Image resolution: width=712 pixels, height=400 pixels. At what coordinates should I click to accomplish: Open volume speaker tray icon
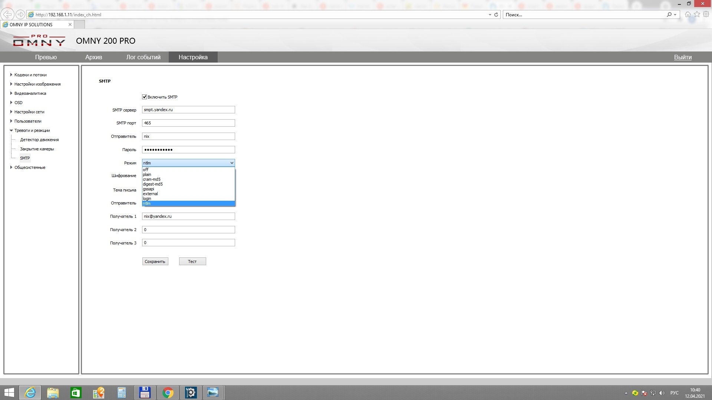662,393
